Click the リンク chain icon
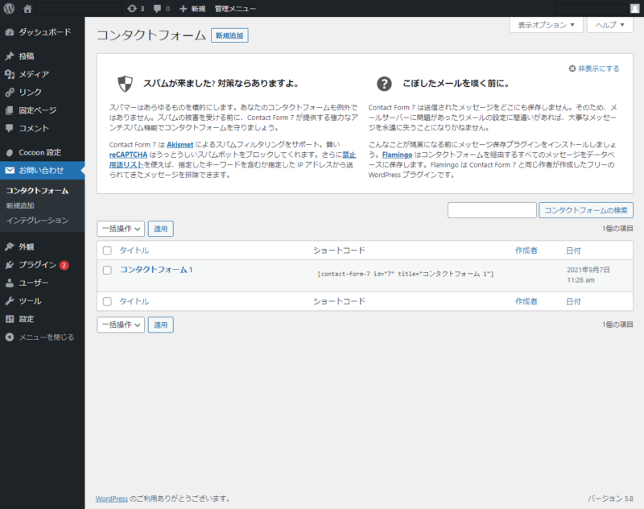 (x=10, y=93)
